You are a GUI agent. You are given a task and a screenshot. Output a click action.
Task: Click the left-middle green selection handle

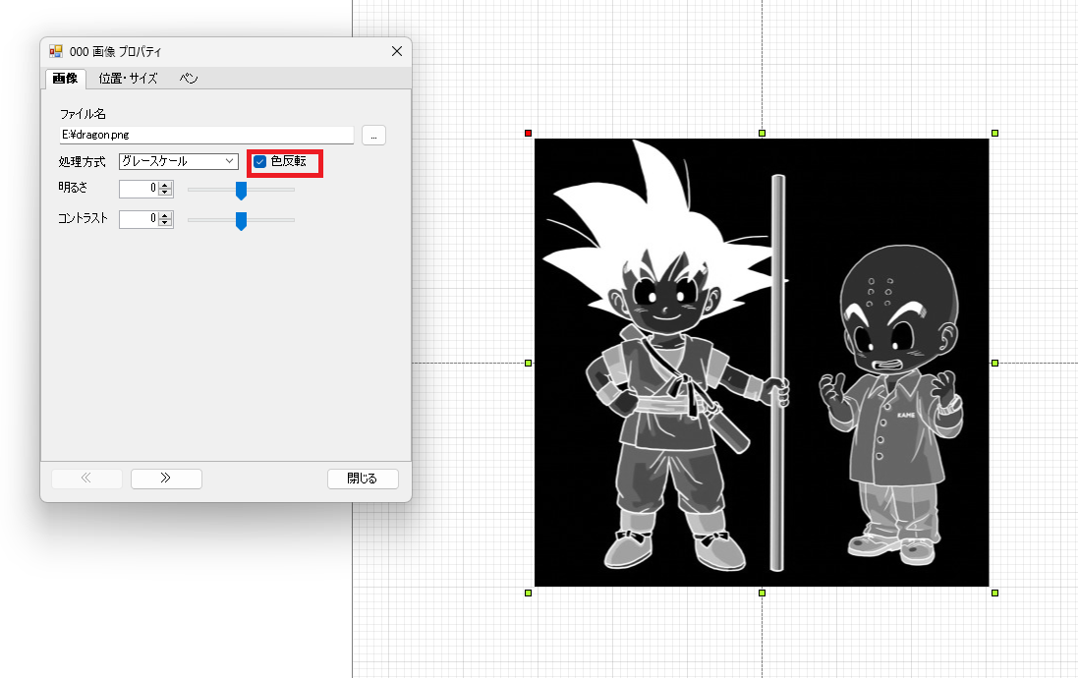[x=528, y=363]
